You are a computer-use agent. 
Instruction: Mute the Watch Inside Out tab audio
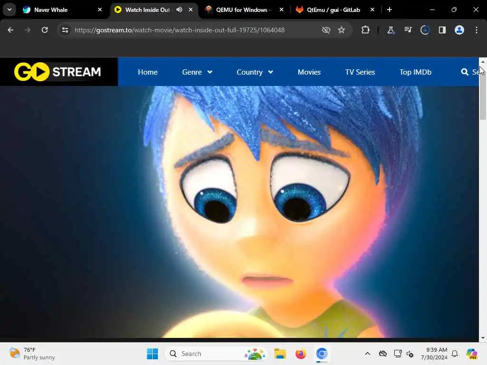tap(179, 10)
